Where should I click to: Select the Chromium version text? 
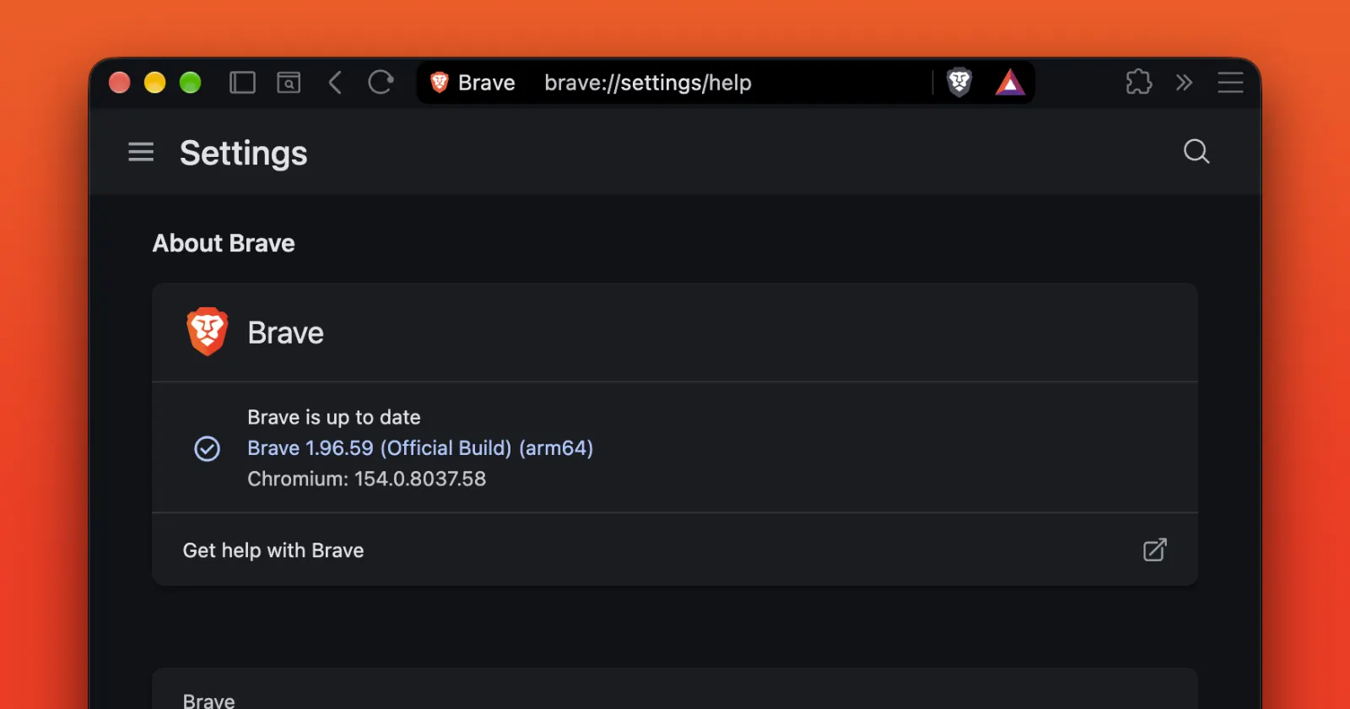pyautogui.click(x=366, y=479)
